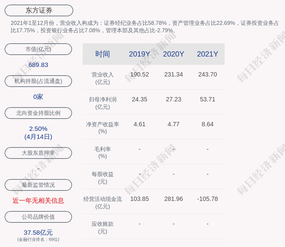Click ROE value 4.61
285x247 pixels.
click(x=139, y=124)
